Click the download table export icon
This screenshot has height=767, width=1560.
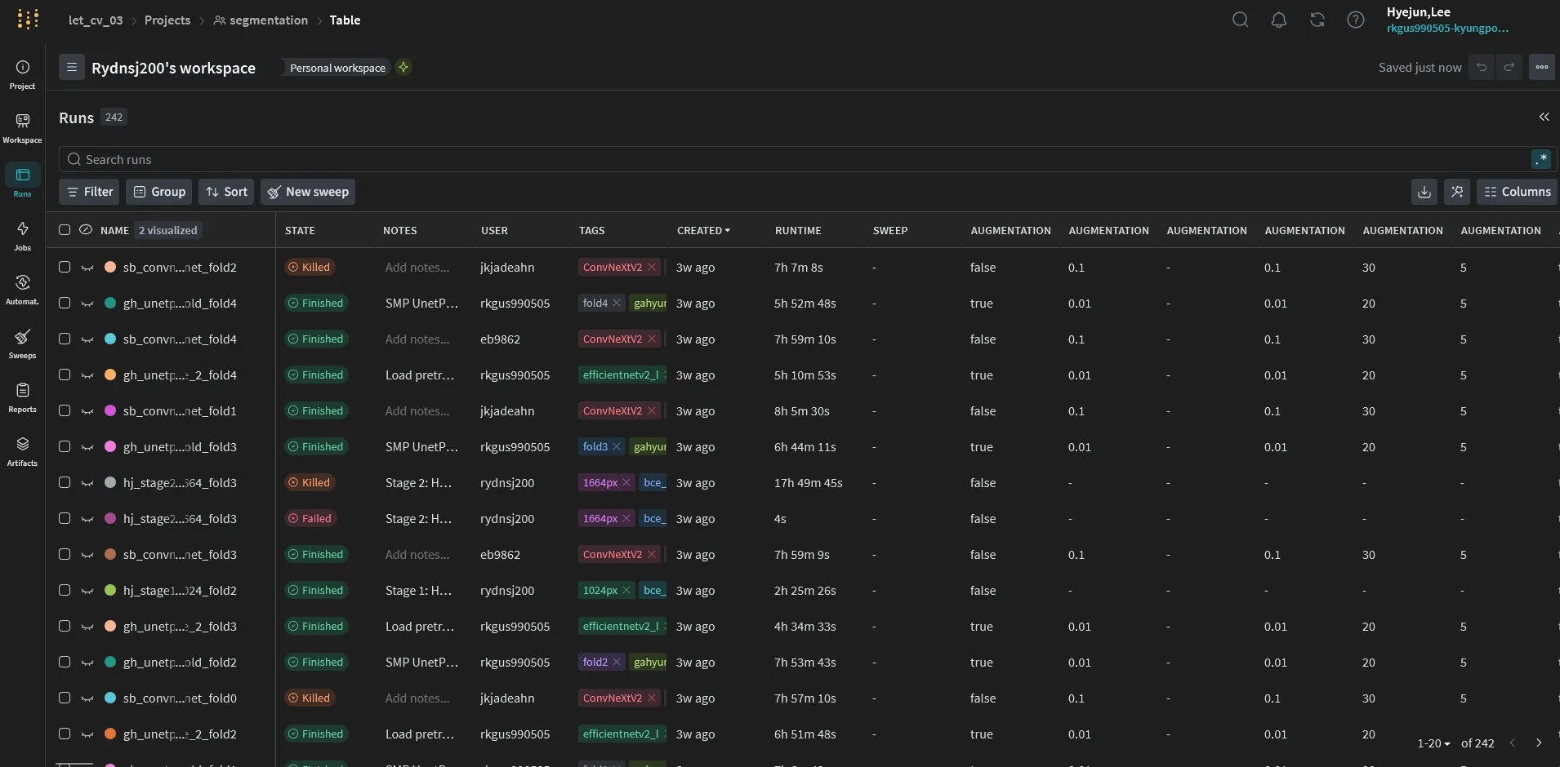coord(1424,192)
